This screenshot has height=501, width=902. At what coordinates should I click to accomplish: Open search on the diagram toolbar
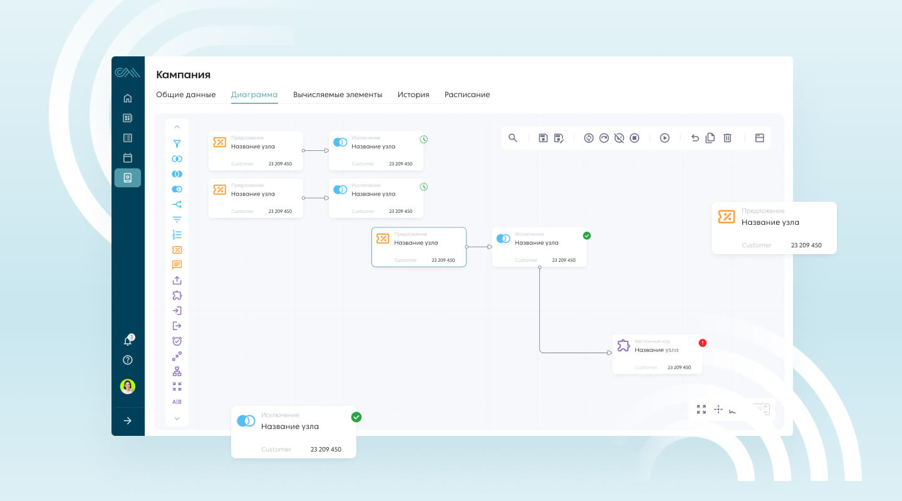point(514,138)
